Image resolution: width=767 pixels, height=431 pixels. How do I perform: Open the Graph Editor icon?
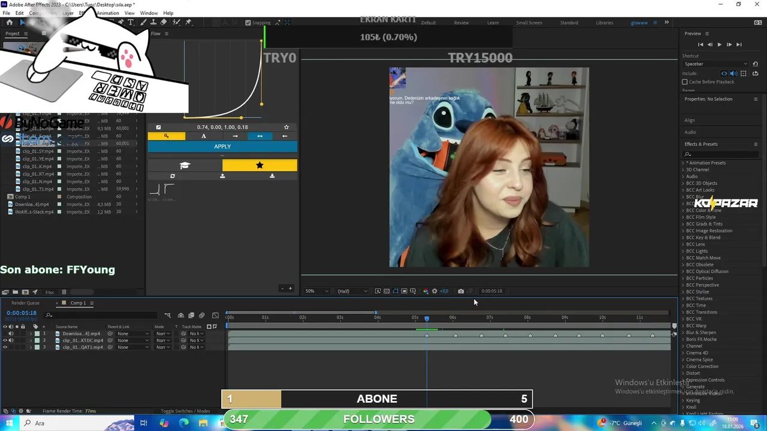(215, 315)
